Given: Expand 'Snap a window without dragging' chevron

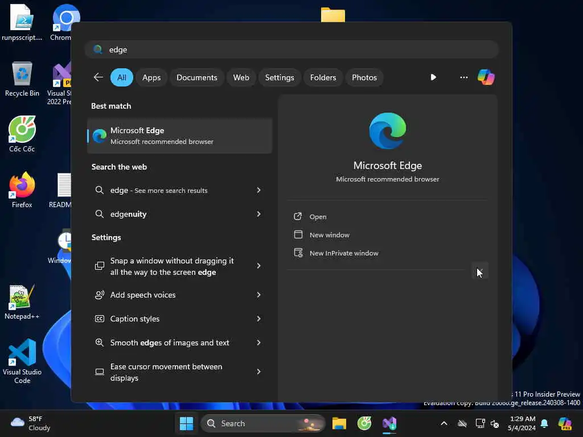Looking at the screenshot, I should click(259, 266).
